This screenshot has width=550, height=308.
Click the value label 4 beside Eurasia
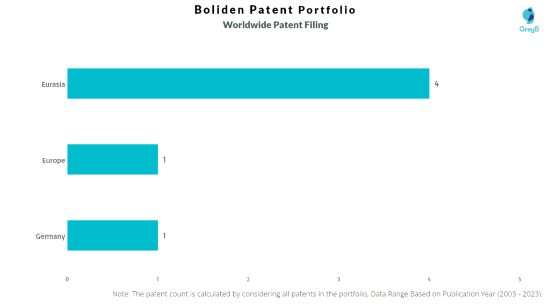click(x=436, y=84)
